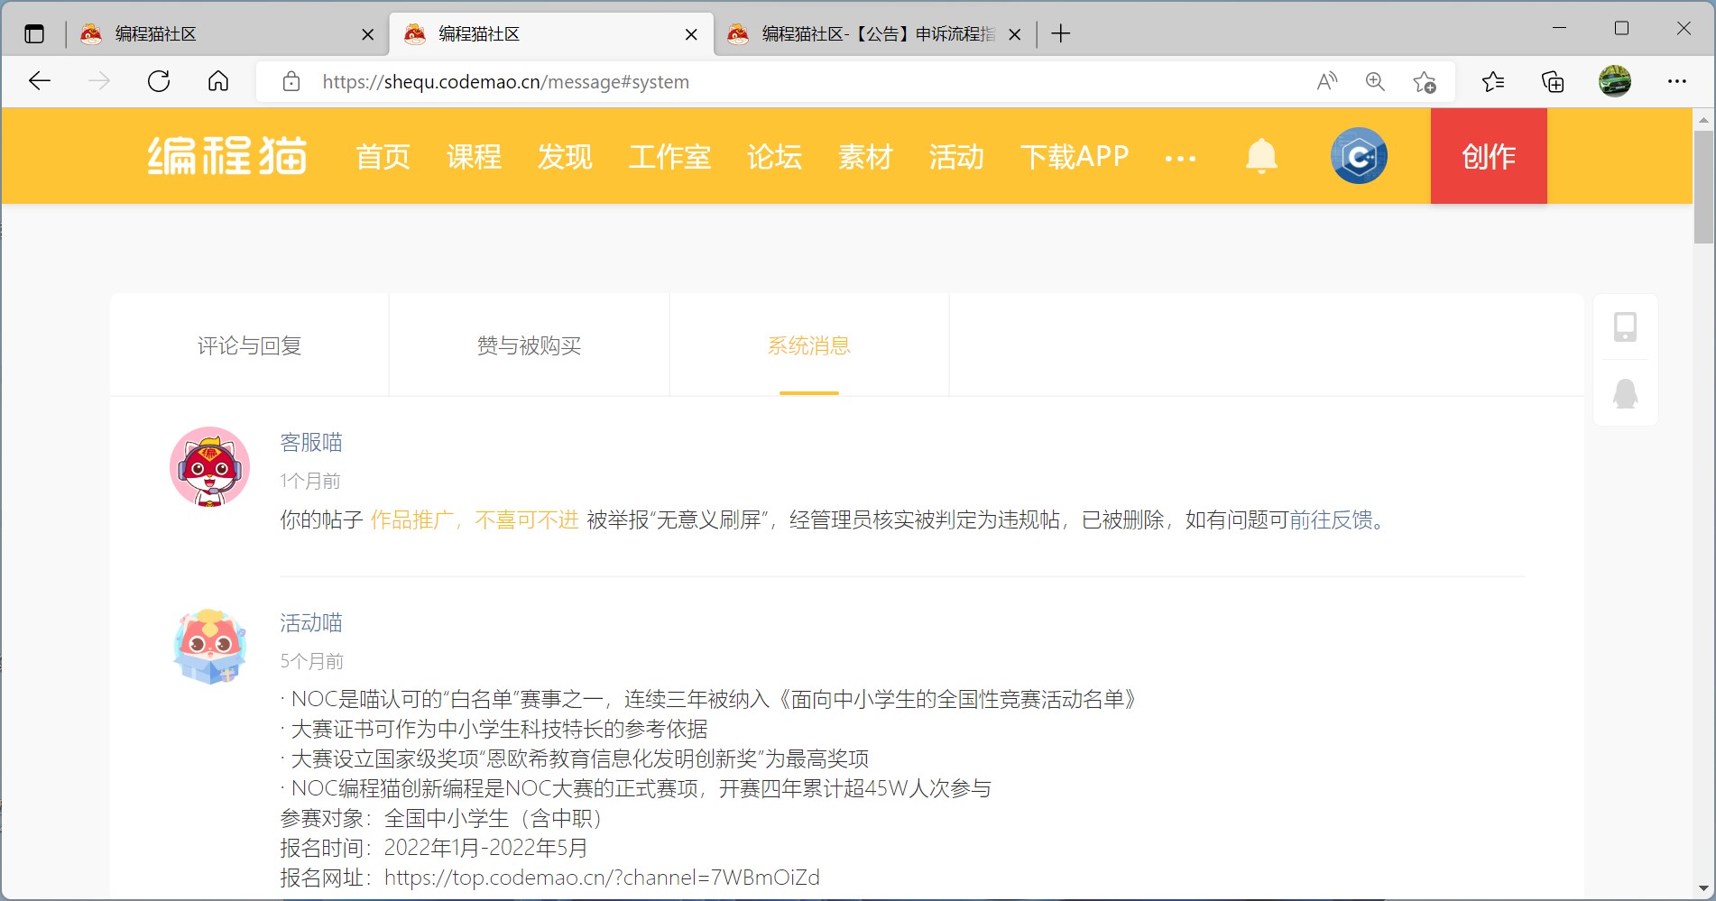Follow the 前往反馈 link
Screen dimensions: 1716x901
(x=1331, y=519)
